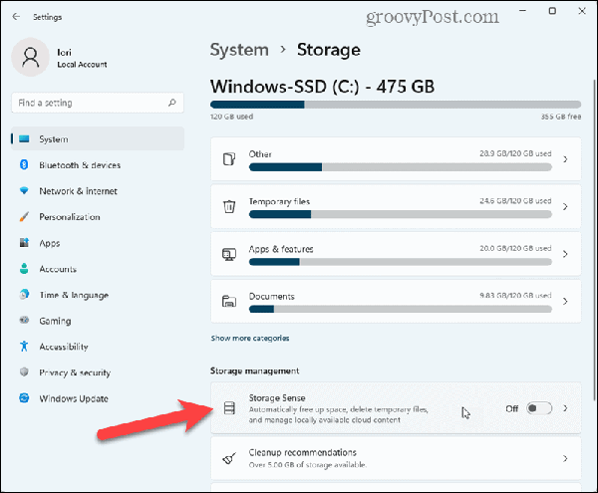Click the '20.0 GB/120 GB used' text
Viewport: 598px width, 493px height.
(x=515, y=248)
